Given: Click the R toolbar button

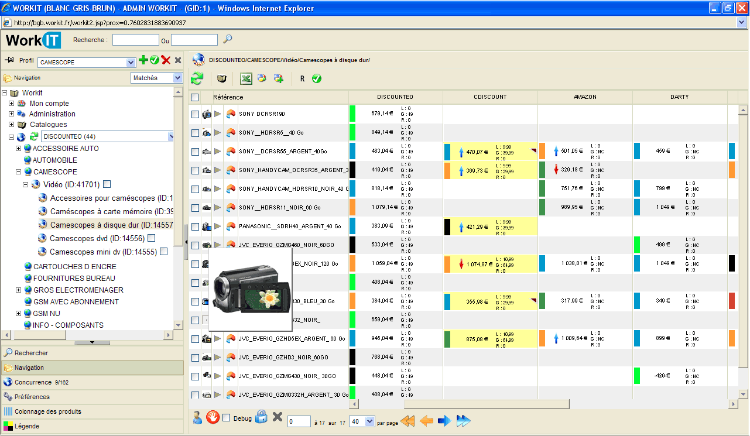Looking at the screenshot, I should [x=302, y=78].
